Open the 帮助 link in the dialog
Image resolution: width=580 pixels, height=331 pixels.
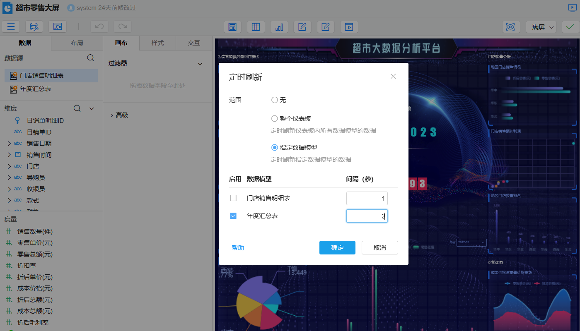pos(238,247)
